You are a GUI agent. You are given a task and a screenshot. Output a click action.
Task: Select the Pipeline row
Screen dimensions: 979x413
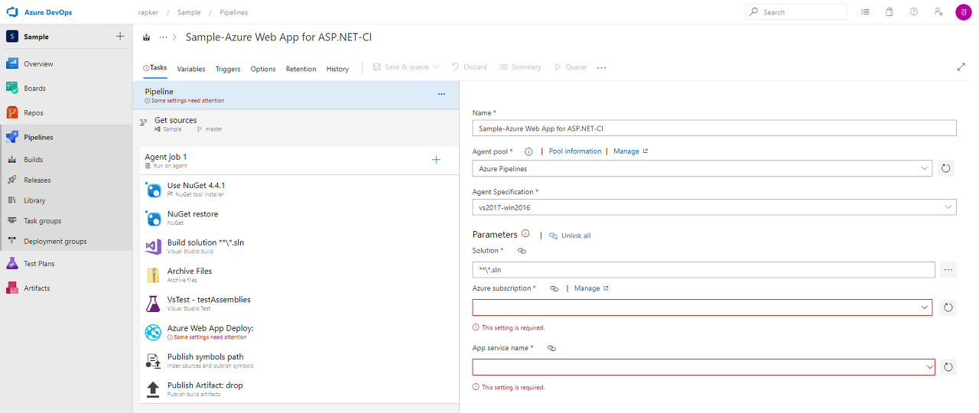295,96
